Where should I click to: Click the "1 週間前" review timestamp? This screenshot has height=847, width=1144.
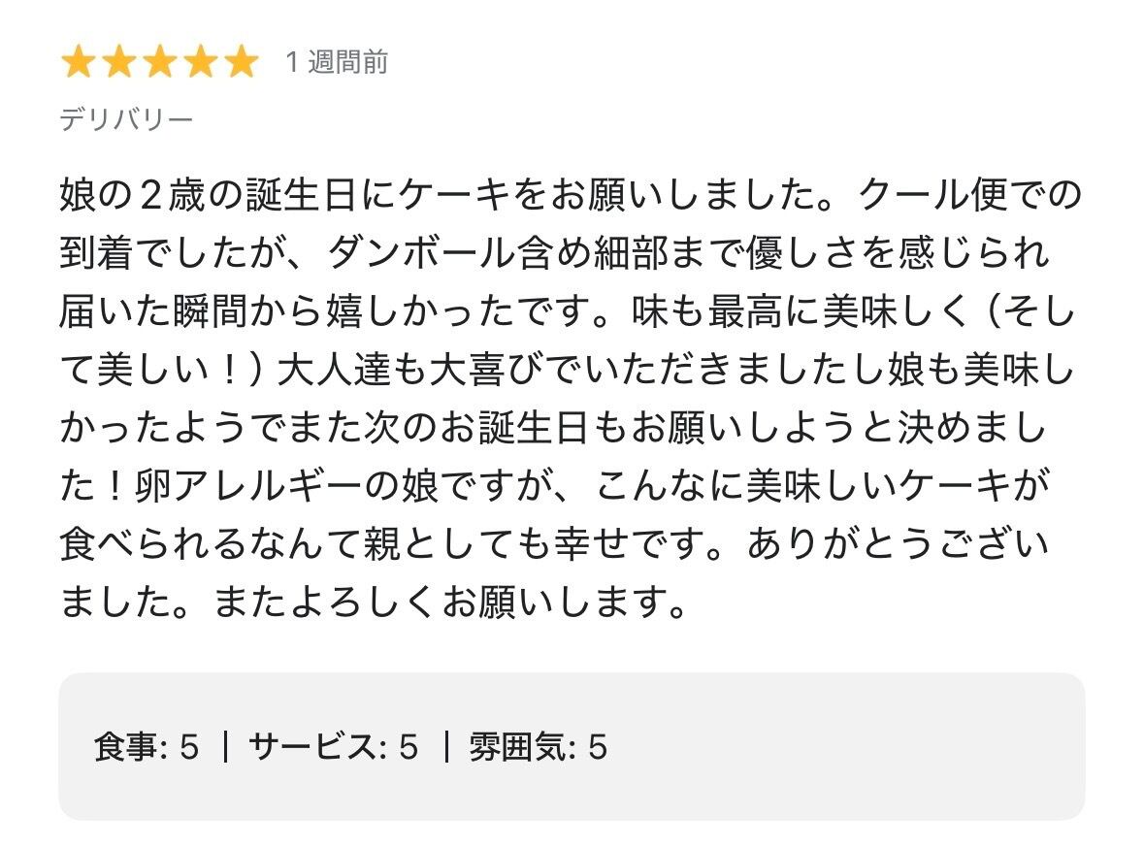pos(337,63)
